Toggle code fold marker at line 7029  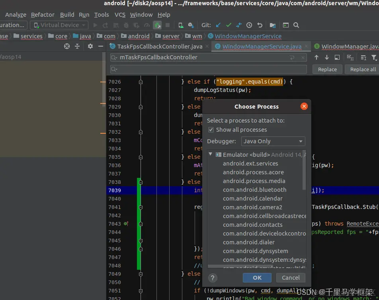[x=141, y=107]
